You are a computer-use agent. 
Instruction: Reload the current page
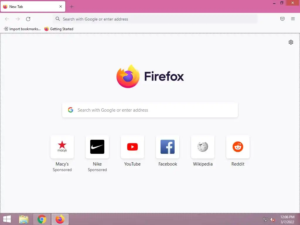(x=28, y=19)
